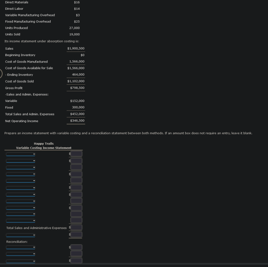Click the second dollar amount input box
The width and height of the screenshot is (268, 267).
click(x=76, y=160)
